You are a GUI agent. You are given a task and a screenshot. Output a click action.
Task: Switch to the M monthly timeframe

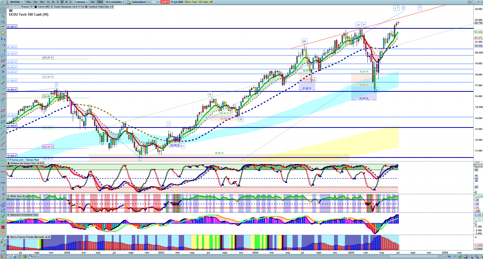point(66,2)
